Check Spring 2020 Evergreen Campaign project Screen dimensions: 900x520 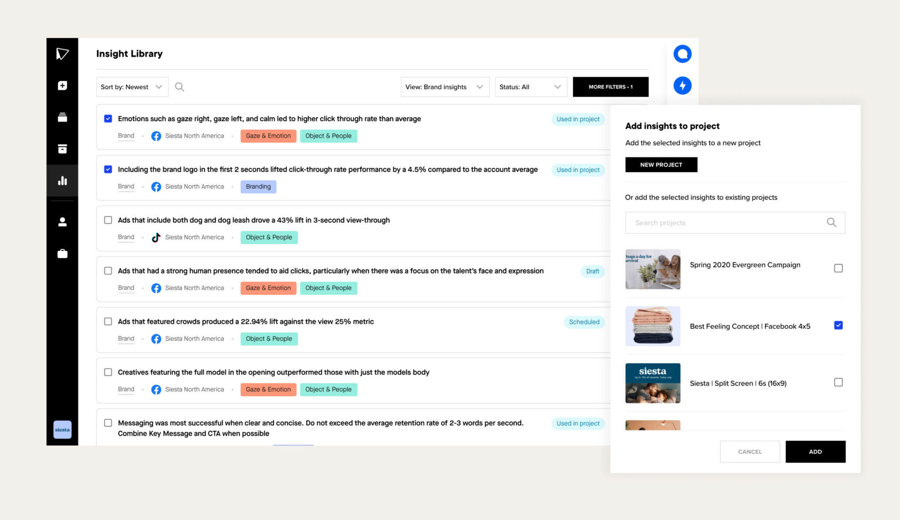pyautogui.click(x=838, y=268)
